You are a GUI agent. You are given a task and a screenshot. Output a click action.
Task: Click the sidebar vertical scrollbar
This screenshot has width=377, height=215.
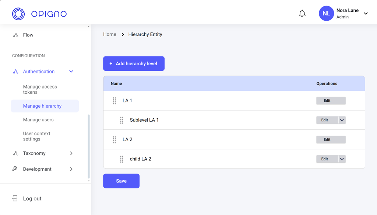89,146
